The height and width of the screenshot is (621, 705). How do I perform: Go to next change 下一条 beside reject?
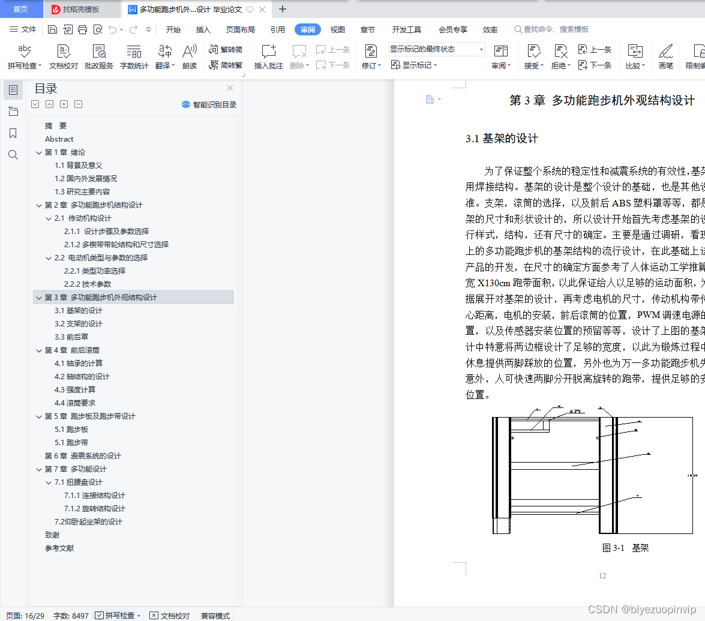[x=595, y=65]
